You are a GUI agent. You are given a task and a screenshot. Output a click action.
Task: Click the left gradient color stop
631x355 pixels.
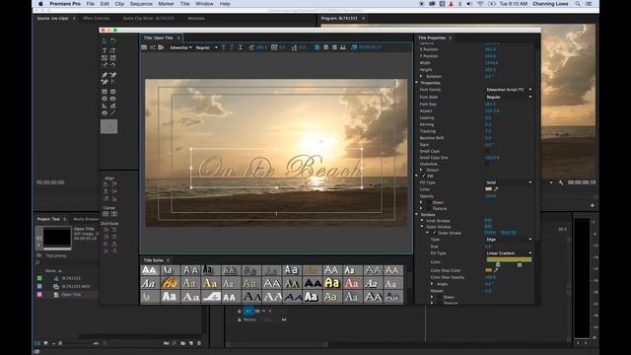(498, 264)
